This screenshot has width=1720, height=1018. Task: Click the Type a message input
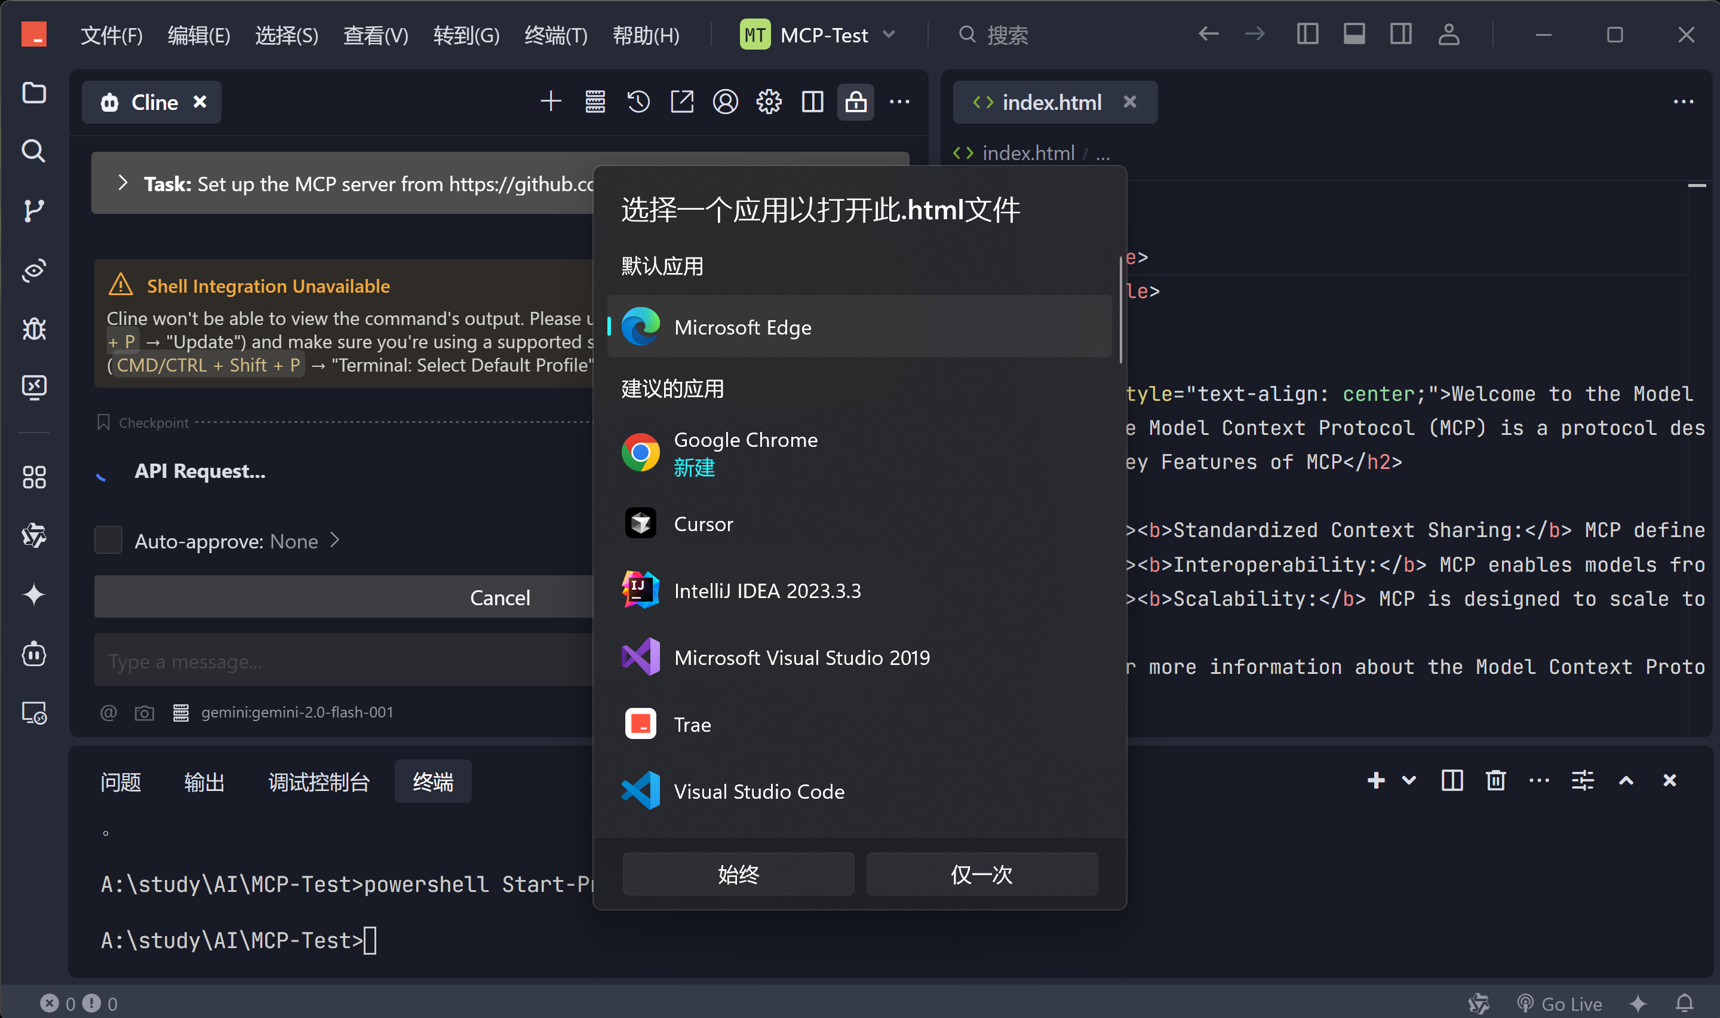pos(343,661)
